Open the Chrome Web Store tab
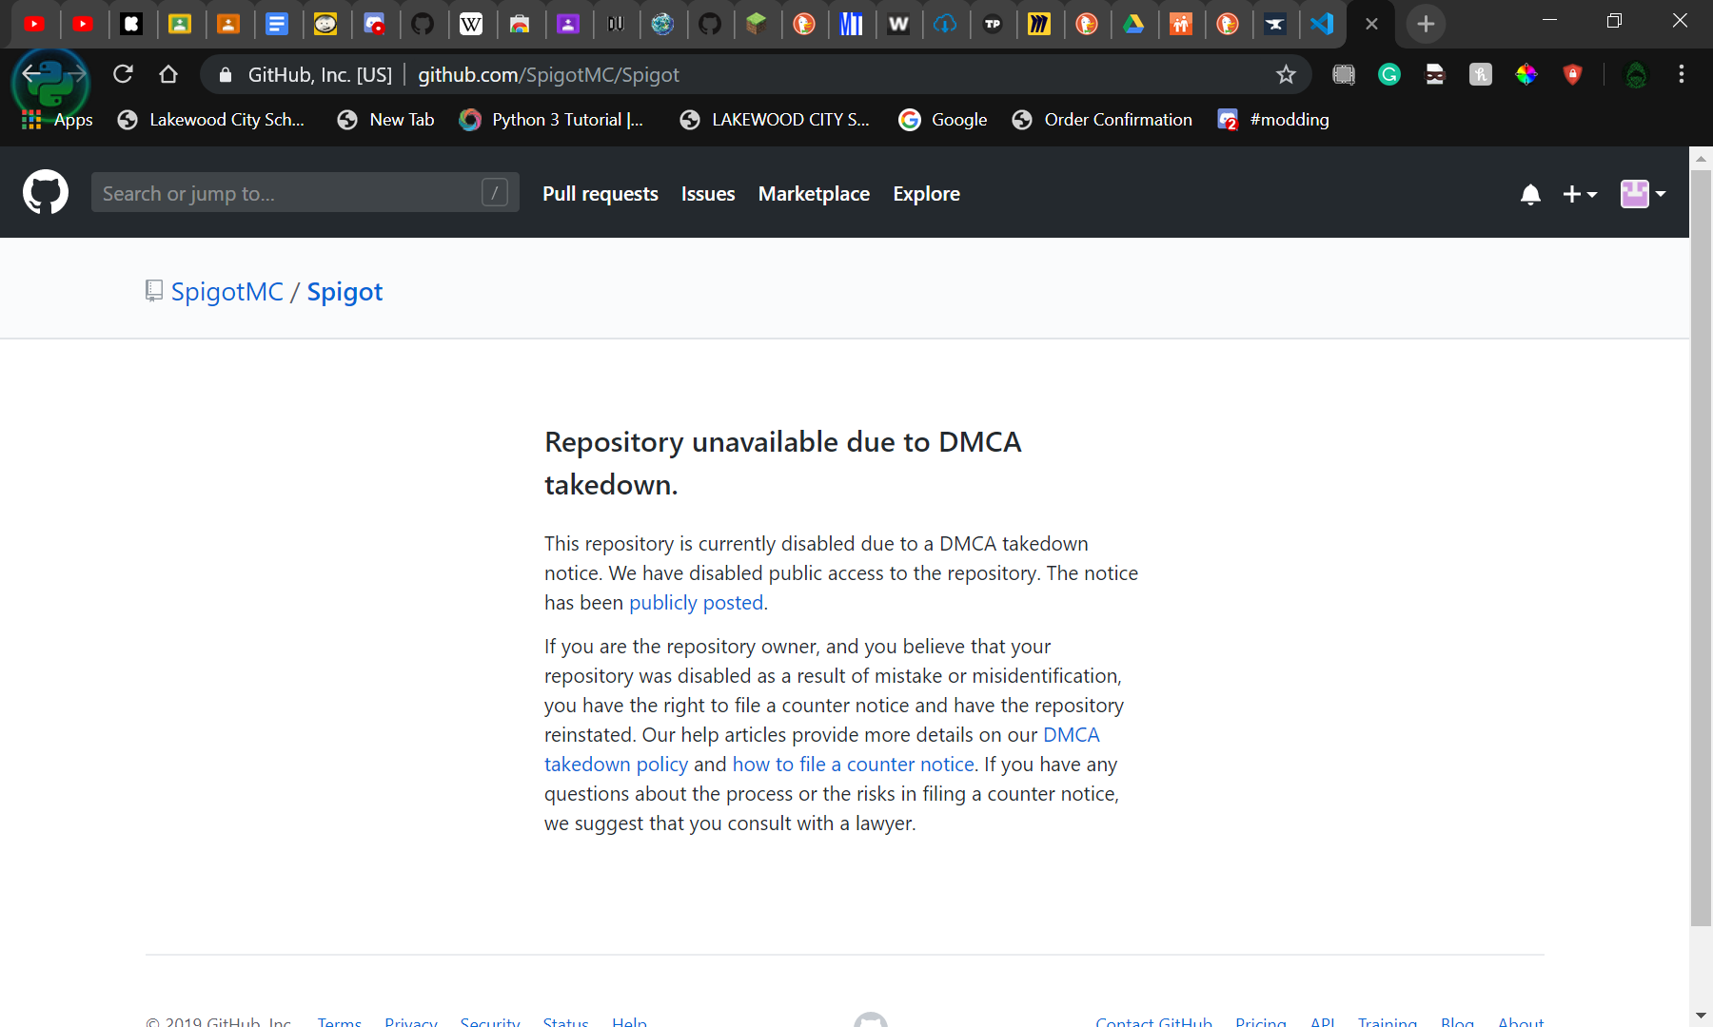Image resolution: width=1713 pixels, height=1027 pixels. click(x=520, y=24)
